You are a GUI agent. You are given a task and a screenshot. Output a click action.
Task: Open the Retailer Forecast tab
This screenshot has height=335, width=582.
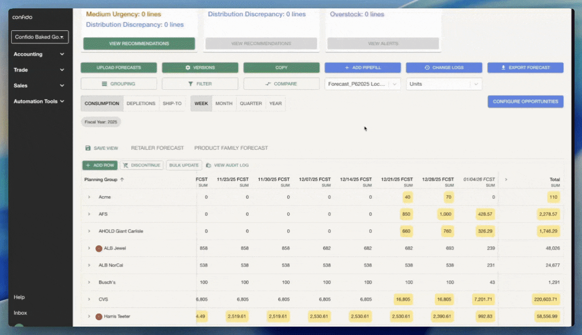tap(157, 148)
